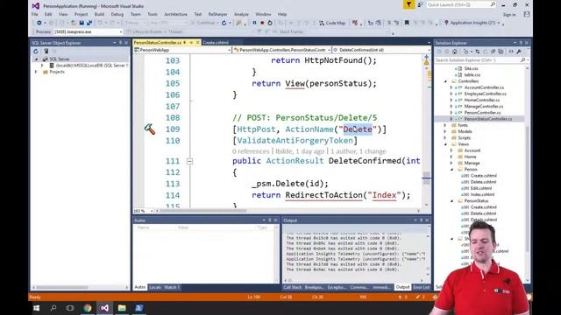This screenshot has width=561, height=315.
Task: Select PersonController.cs in Solution Explorer
Action: [x=482, y=113]
